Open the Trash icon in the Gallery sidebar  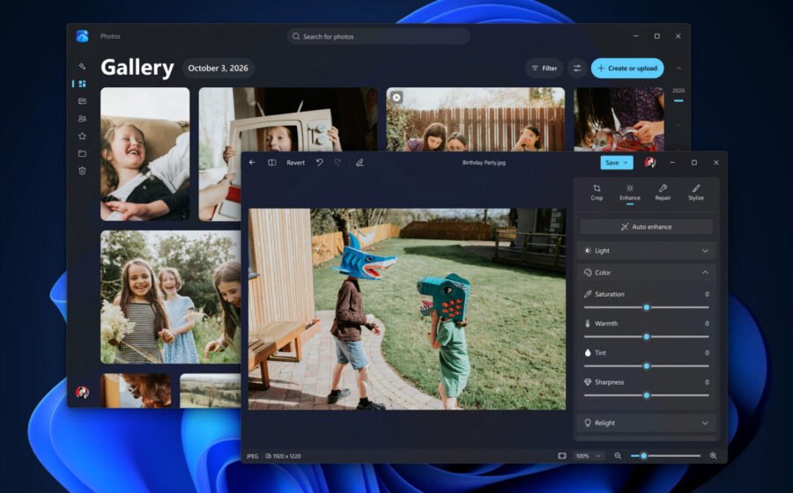[83, 171]
